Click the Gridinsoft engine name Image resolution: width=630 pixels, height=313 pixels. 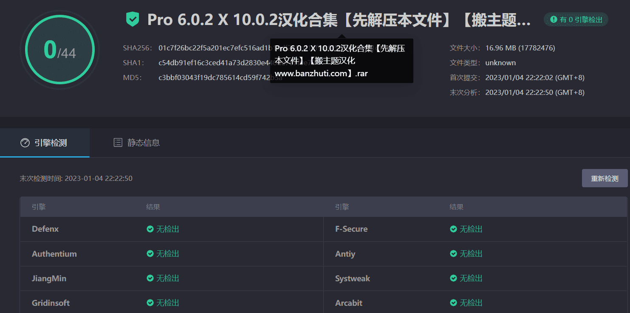(x=51, y=303)
